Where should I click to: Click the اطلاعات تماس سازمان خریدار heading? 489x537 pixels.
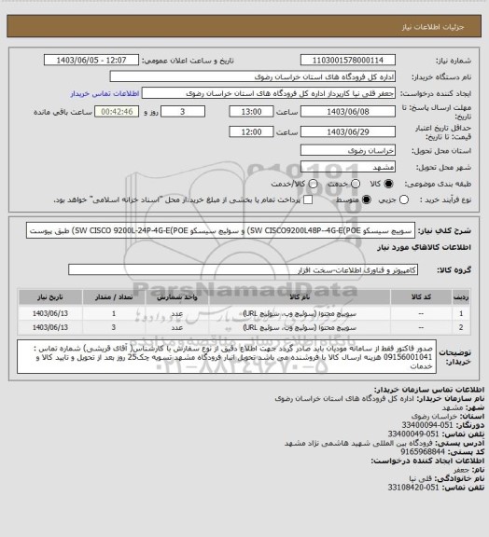pos(429,390)
